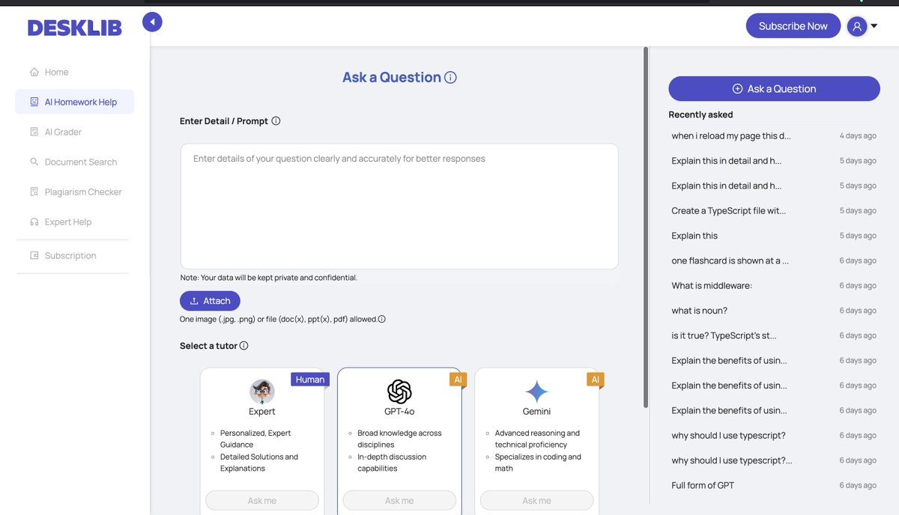
Task: Click the GPT-4o OpenAI logo
Action: [x=399, y=391]
